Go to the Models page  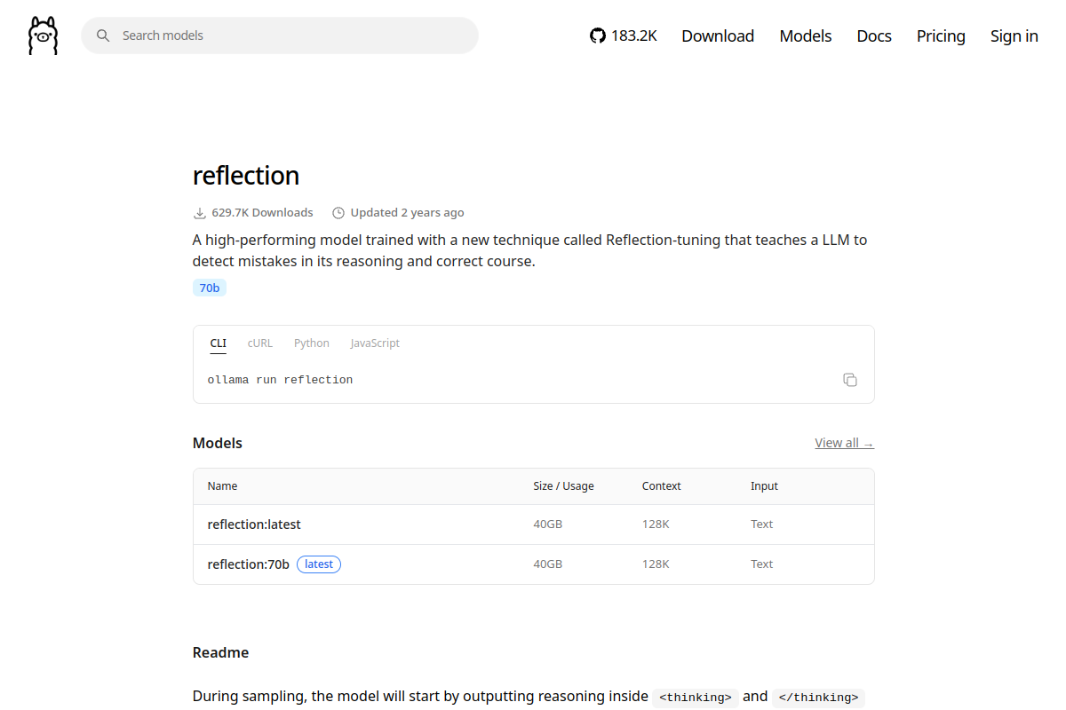(806, 35)
